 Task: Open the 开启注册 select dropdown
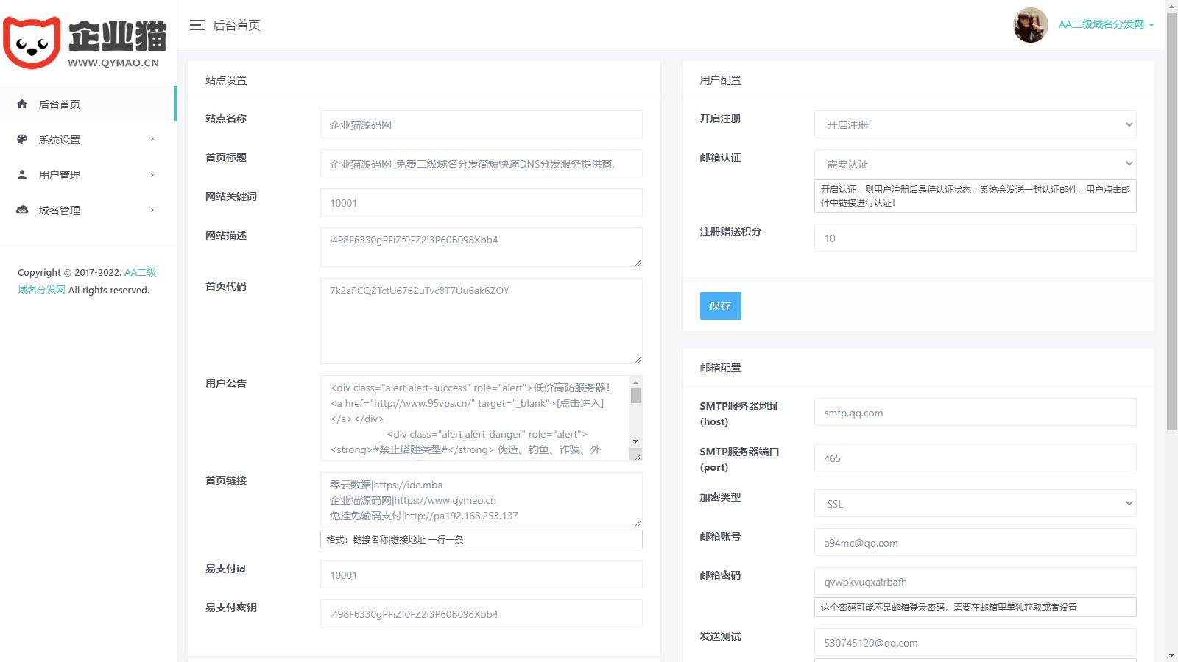pos(974,125)
